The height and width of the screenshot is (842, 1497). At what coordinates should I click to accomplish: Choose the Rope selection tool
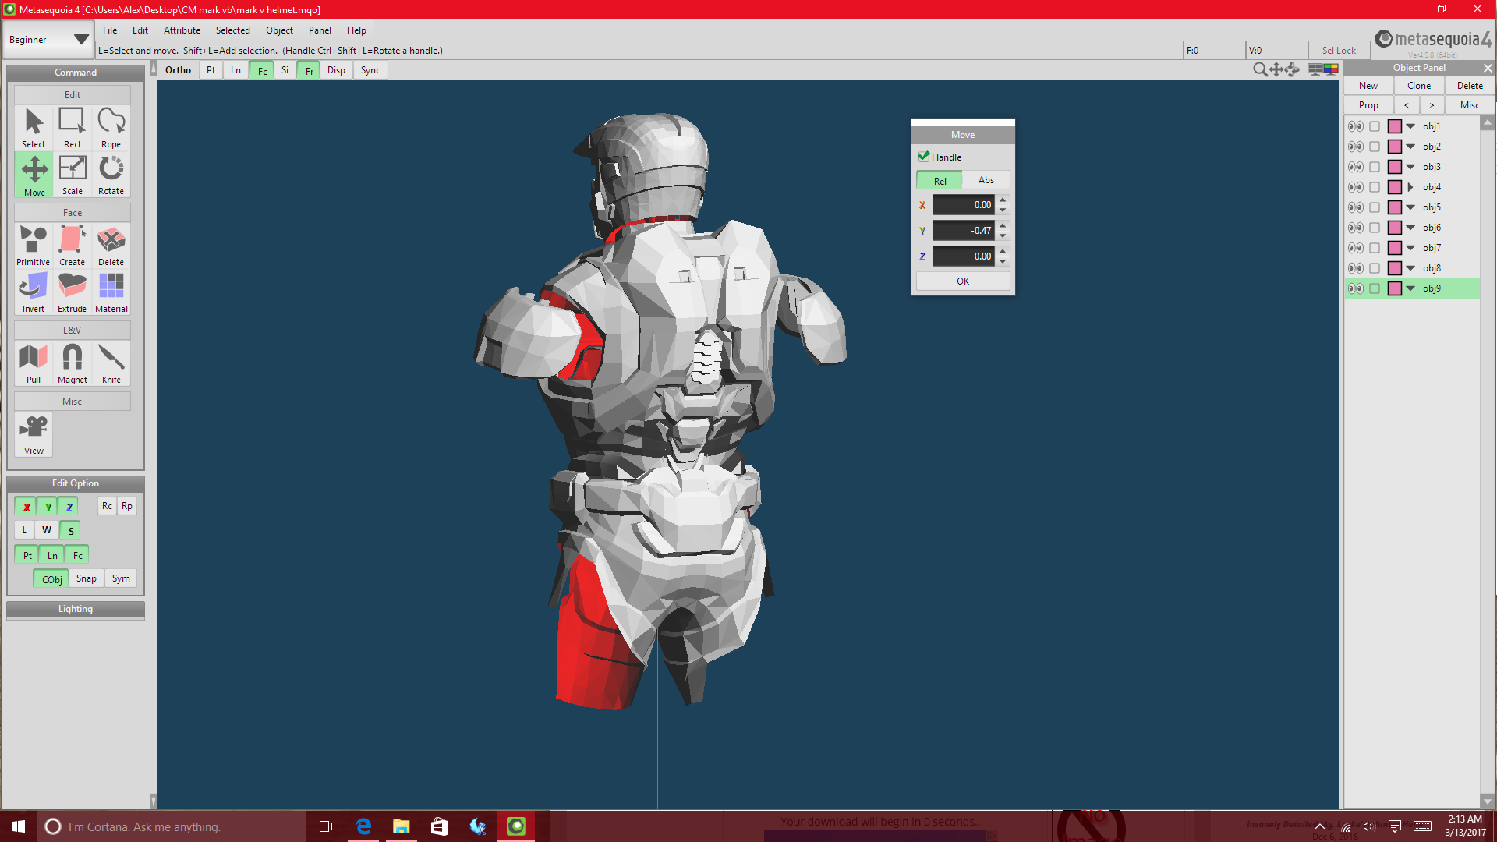[x=111, y=128]
